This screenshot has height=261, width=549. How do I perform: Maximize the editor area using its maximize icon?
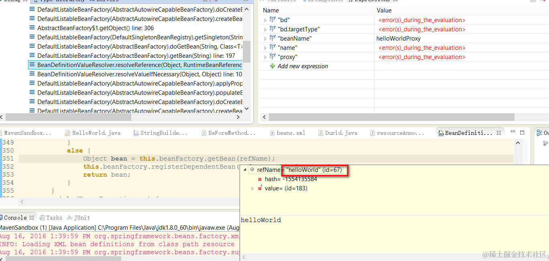522,133
